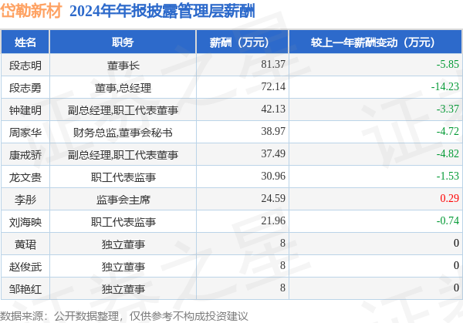Click the salary value 37.49
The height and width of the screenshot is (323, 463).
(x=273, y=153)
